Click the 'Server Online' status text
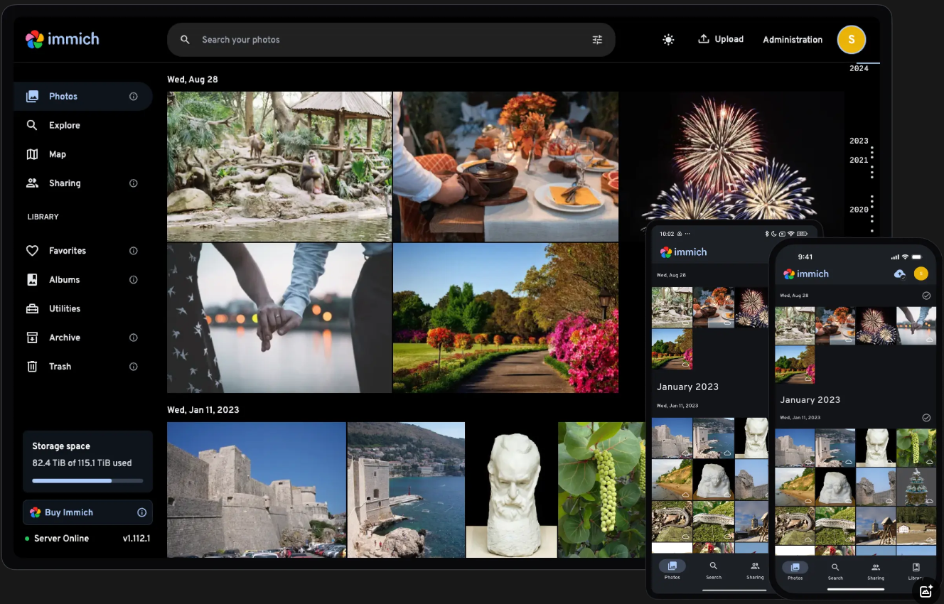 (61, 539)
